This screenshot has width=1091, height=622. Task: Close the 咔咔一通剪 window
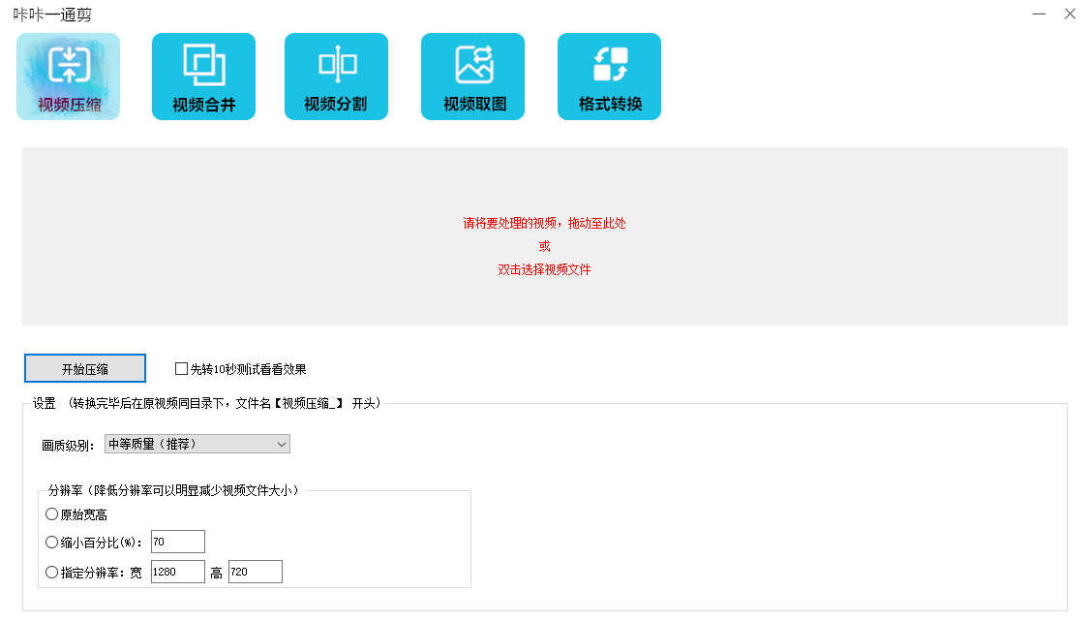[x=1070, y=14]
